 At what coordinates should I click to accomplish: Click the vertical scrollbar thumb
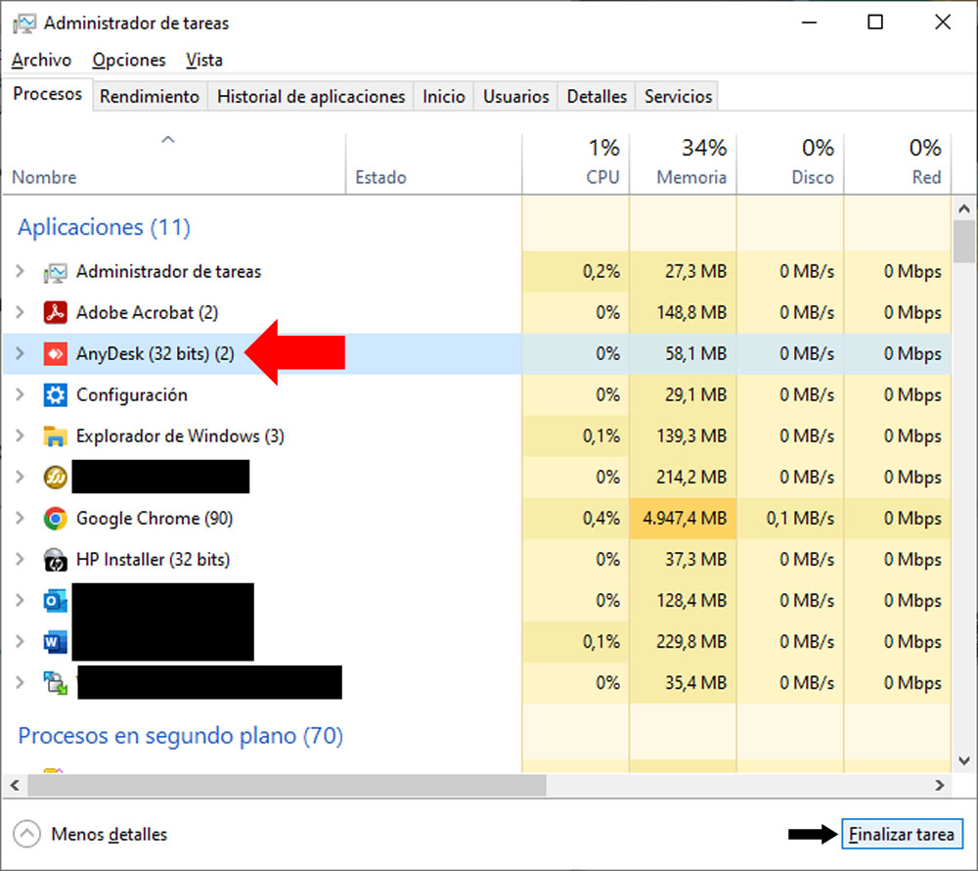(964, 242)
